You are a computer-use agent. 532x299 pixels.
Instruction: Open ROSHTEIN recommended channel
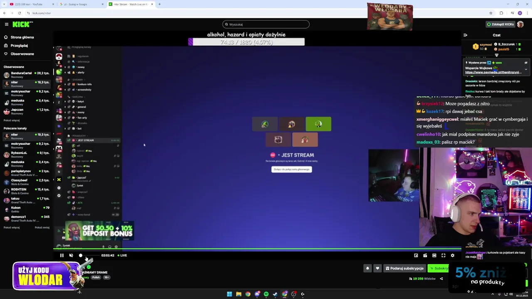[27, 191]
